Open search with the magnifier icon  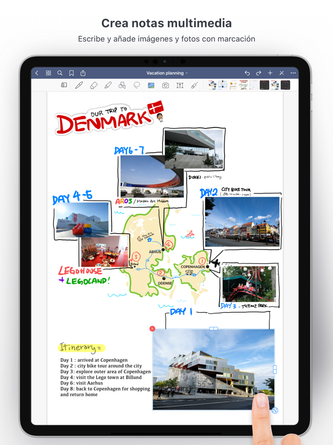(x=60, y=73)
